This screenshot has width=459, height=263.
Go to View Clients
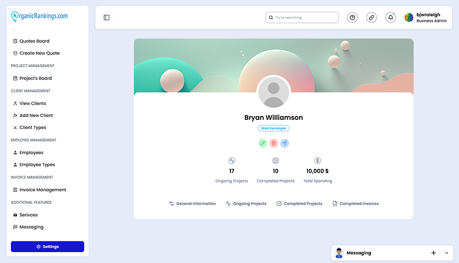[29, 103]
